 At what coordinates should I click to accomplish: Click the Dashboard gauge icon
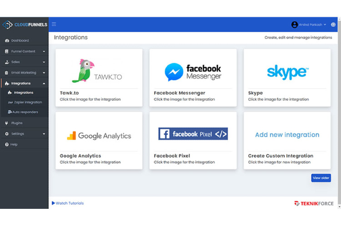[x=7, y=40]
